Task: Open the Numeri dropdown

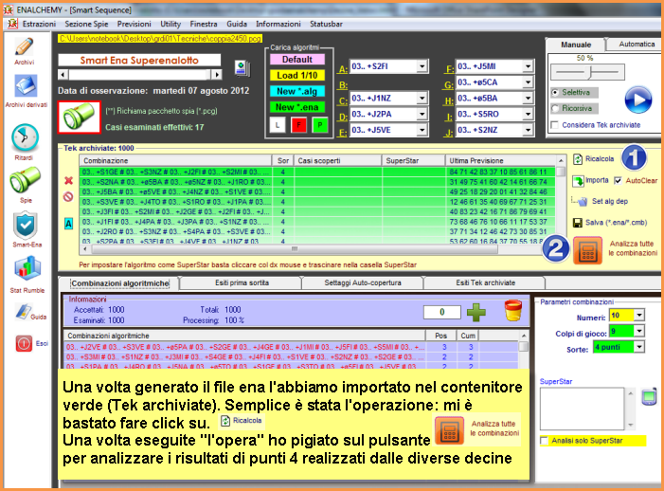Action: (x=639, y=316)
